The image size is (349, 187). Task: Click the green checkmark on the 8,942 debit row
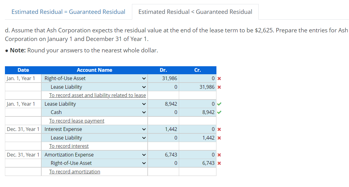click(219, 104)
